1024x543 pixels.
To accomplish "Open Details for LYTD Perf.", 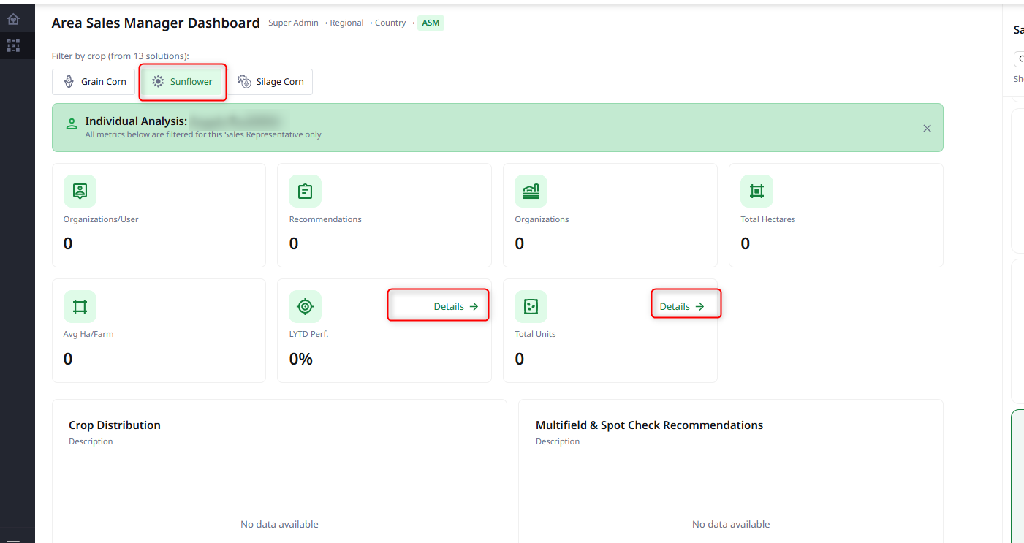I will [455, 306].
